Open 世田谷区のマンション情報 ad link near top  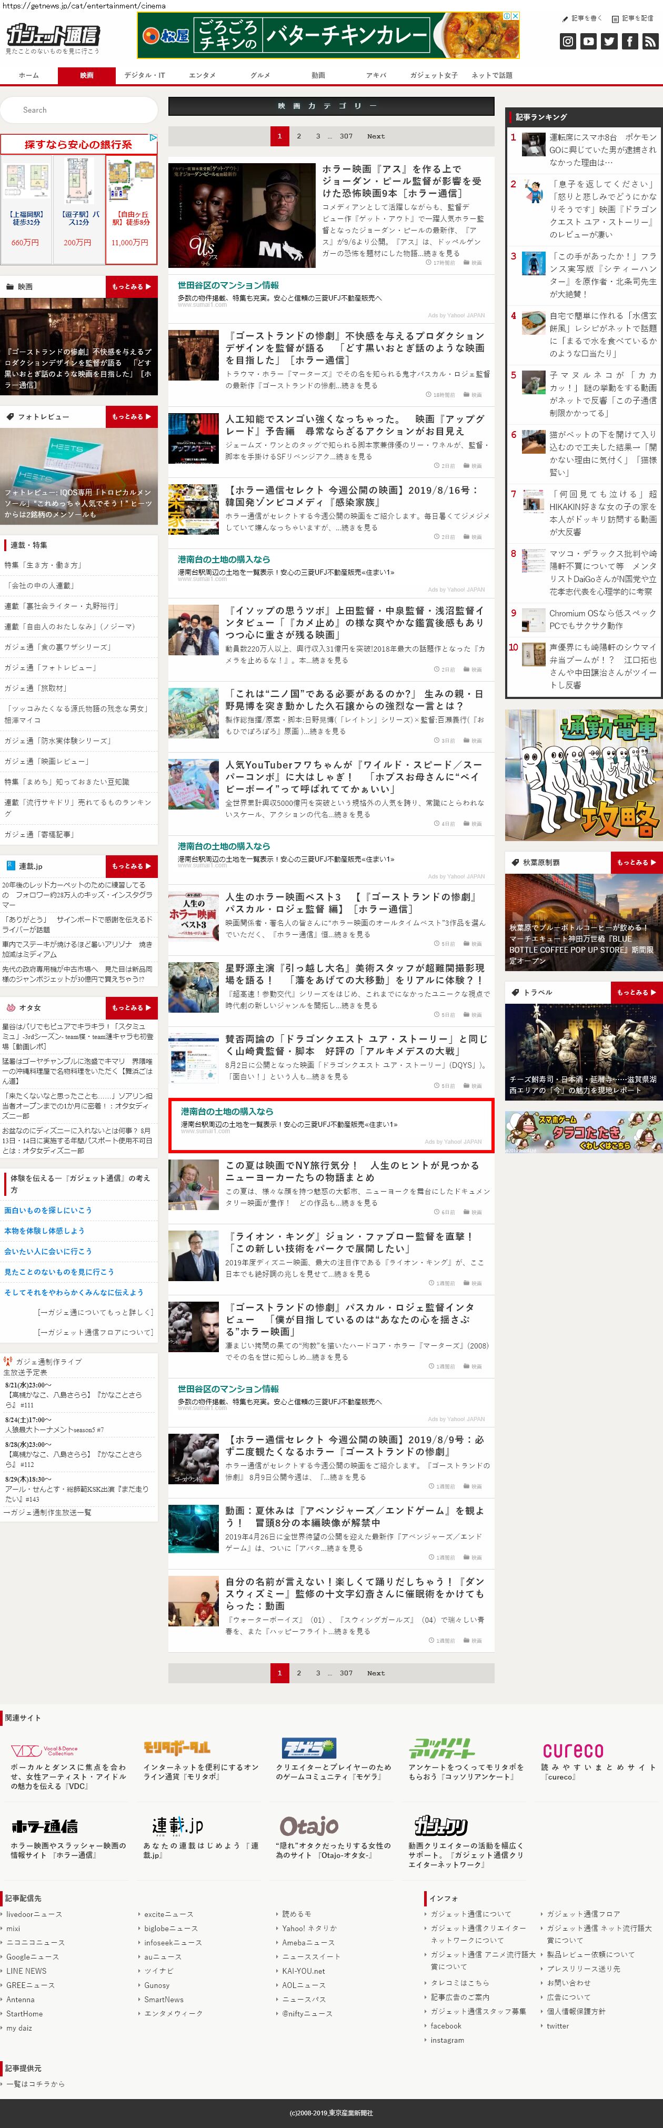coord(228,285)
